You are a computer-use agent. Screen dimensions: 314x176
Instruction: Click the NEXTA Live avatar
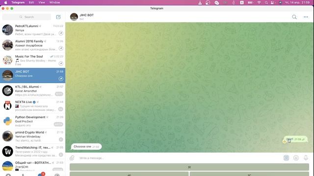click(8, 106)
